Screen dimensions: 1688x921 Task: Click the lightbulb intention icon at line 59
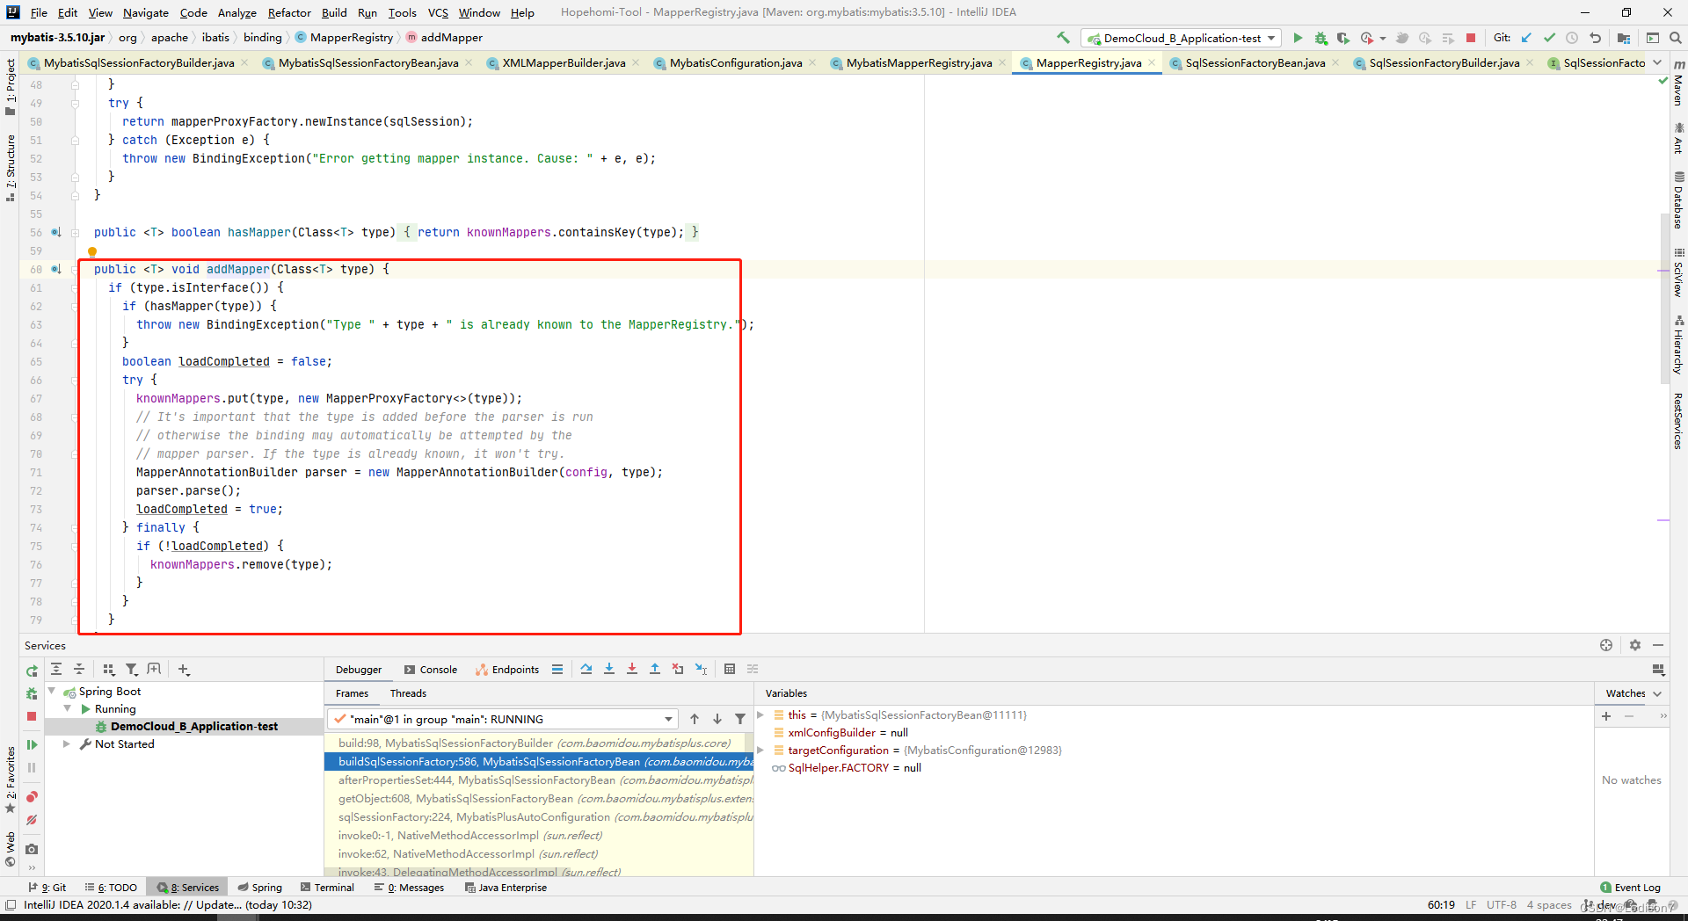pyautogui.click(x=91, y=251)
